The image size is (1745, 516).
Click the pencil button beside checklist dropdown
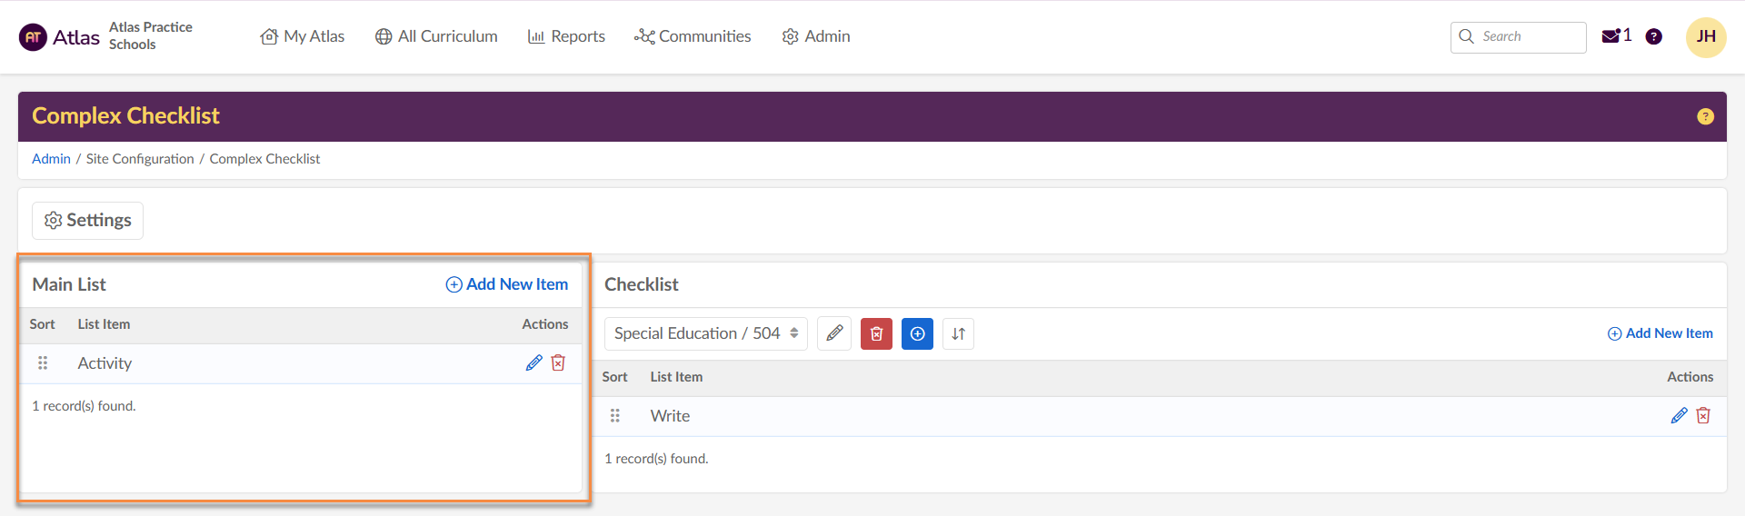tap(834, 334)
